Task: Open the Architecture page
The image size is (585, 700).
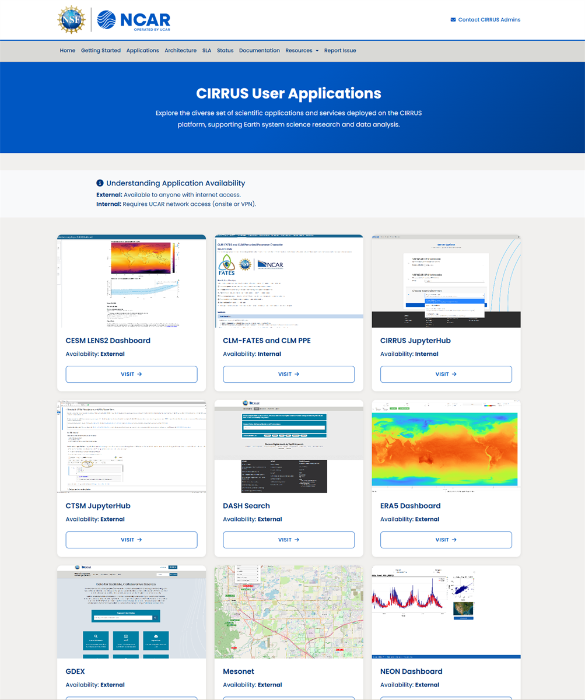Action: click(180, 51)
